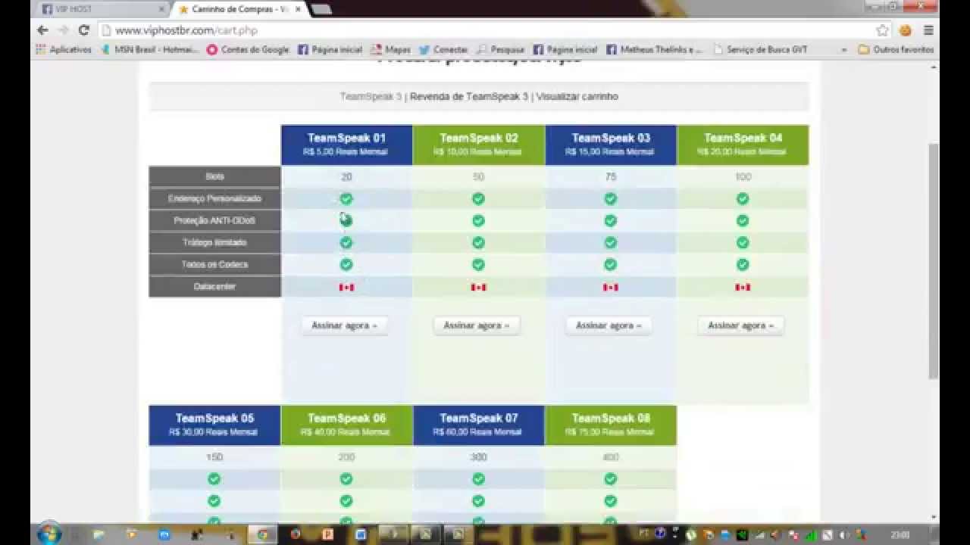
Task: Click the slots value 150 under TeamSpeak 05
Action: coord(214,457)
